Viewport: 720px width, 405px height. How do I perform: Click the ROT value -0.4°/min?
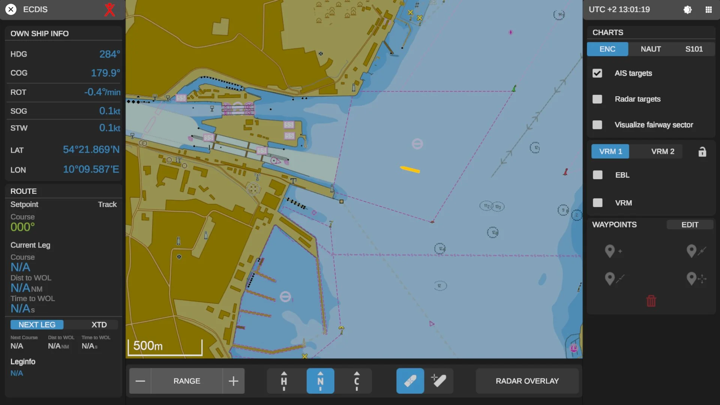coord(102,92)
